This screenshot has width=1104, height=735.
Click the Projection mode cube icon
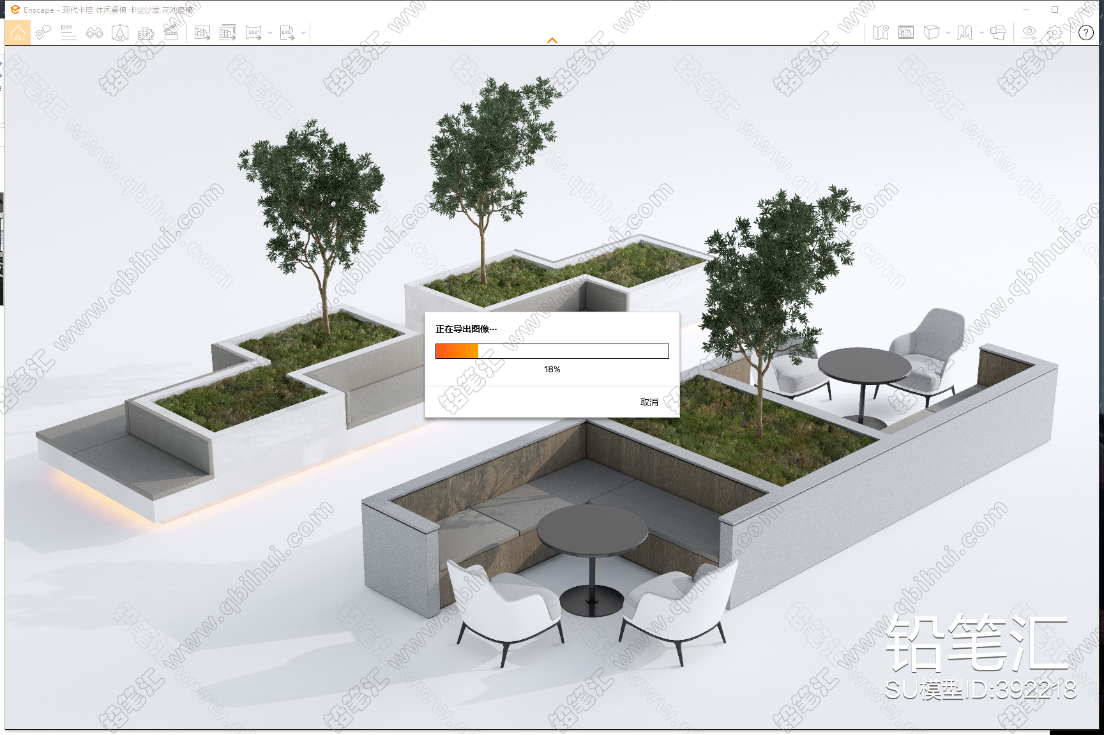(x=932, y=33)
